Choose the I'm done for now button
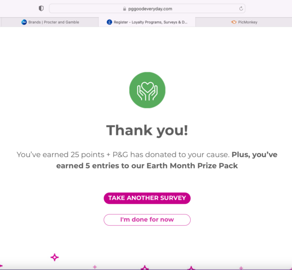The height and width of the screenshot is (270, 292). (x=147, y=220)
